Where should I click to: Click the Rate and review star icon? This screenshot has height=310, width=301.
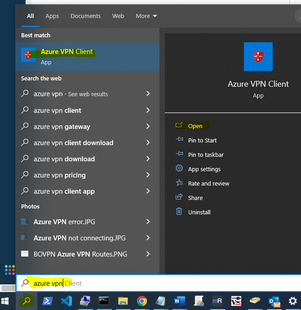(179, 183)
